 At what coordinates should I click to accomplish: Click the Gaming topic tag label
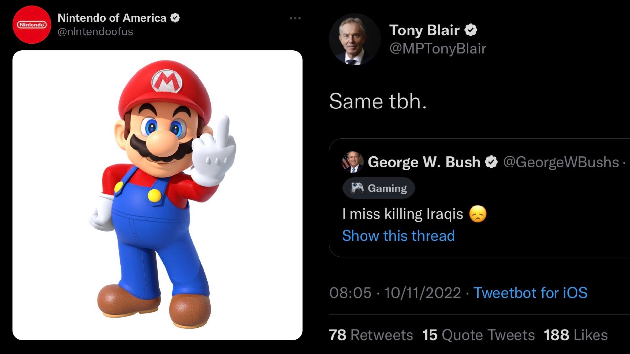click(x=387, y=188)
